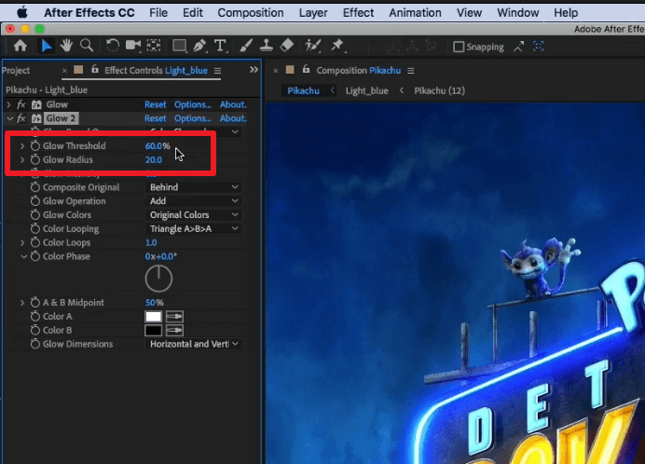The width and height of the screenshot is (645, 464).
Task: Click the Color A eyedropper icon
Action: pos(174,317)
